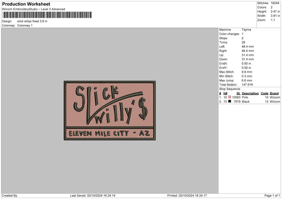Click the Total Bobbin value 147.61ft
Viewport: 282px width, 199px height.
coord(247,84)
